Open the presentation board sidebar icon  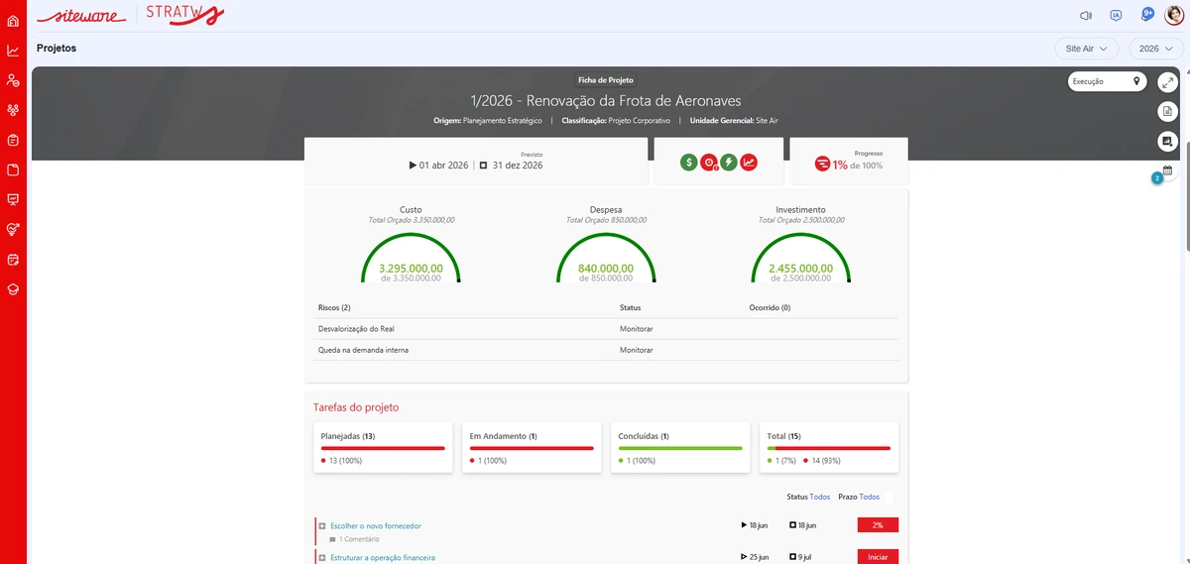click(x=13, y=199)
